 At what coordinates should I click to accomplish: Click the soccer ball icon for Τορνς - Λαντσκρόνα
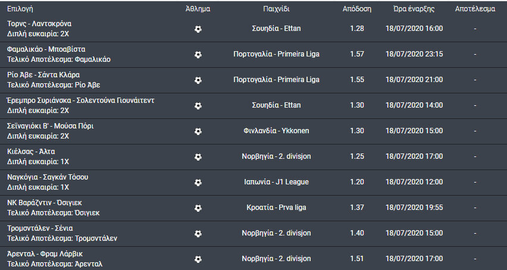click(198, 29)
